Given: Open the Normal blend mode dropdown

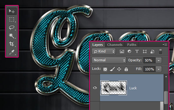Looking at the screenshot, I should tap(109, 60).
